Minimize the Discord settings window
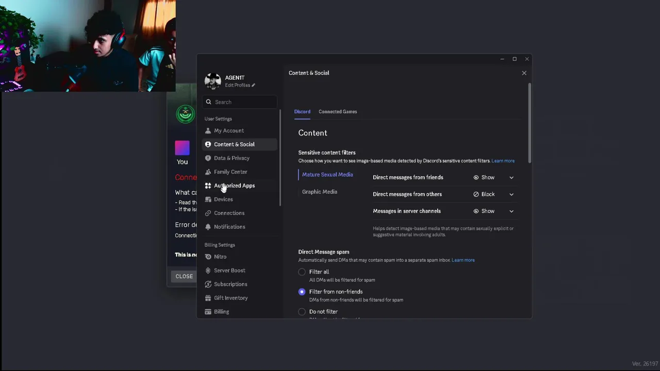The width and height of the screenshot is (660, 371). coord(502,59)
